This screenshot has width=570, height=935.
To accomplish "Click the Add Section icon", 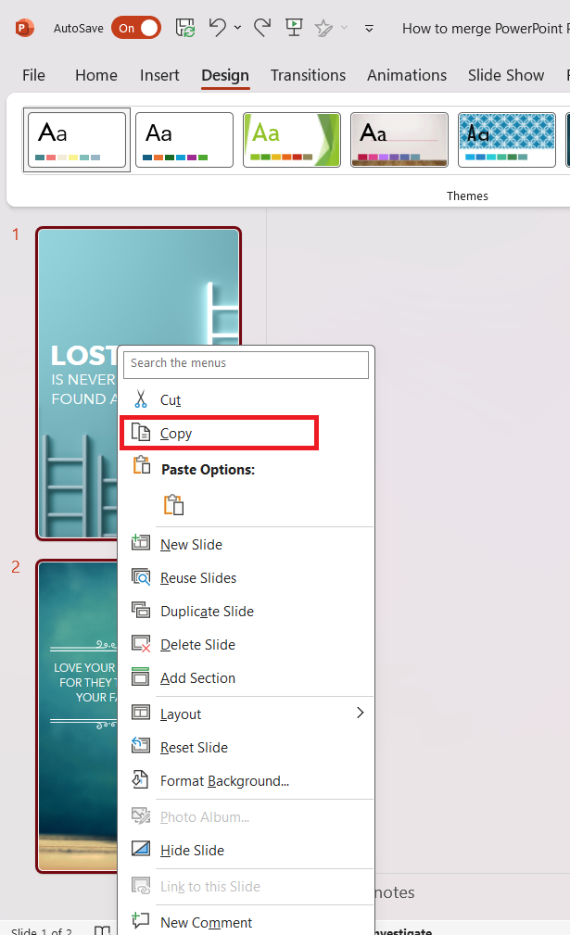I will click(141, 676).
